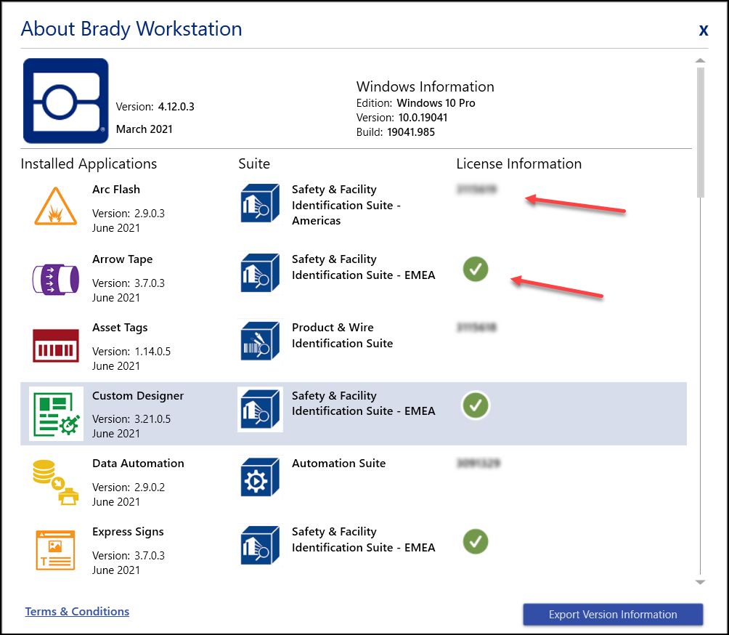Click the Arc Flash license number
This screenshot has height=635, width=729.
[x=476, y=190]
